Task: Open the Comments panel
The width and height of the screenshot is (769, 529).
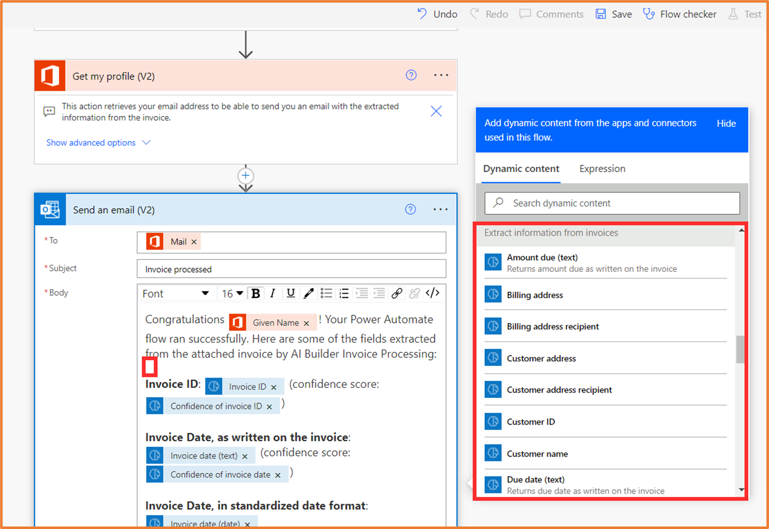Action: tap(552, 14)
